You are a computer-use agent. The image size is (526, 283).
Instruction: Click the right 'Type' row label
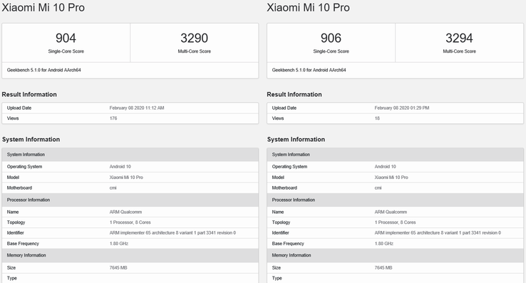pyautogui.click(x=277, y=278)
